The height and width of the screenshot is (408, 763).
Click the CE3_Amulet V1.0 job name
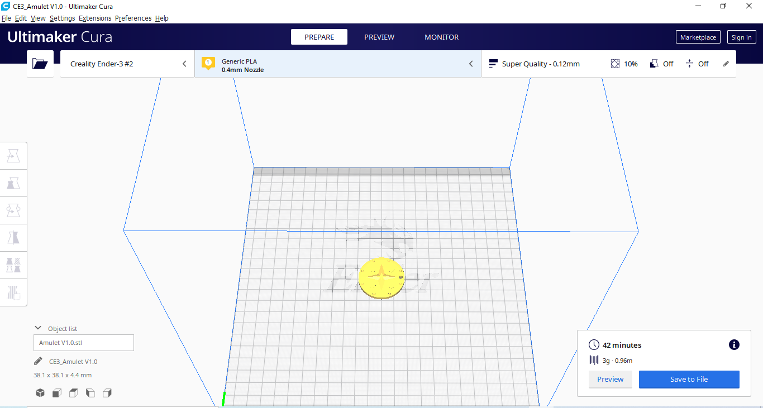pos(73,362)
